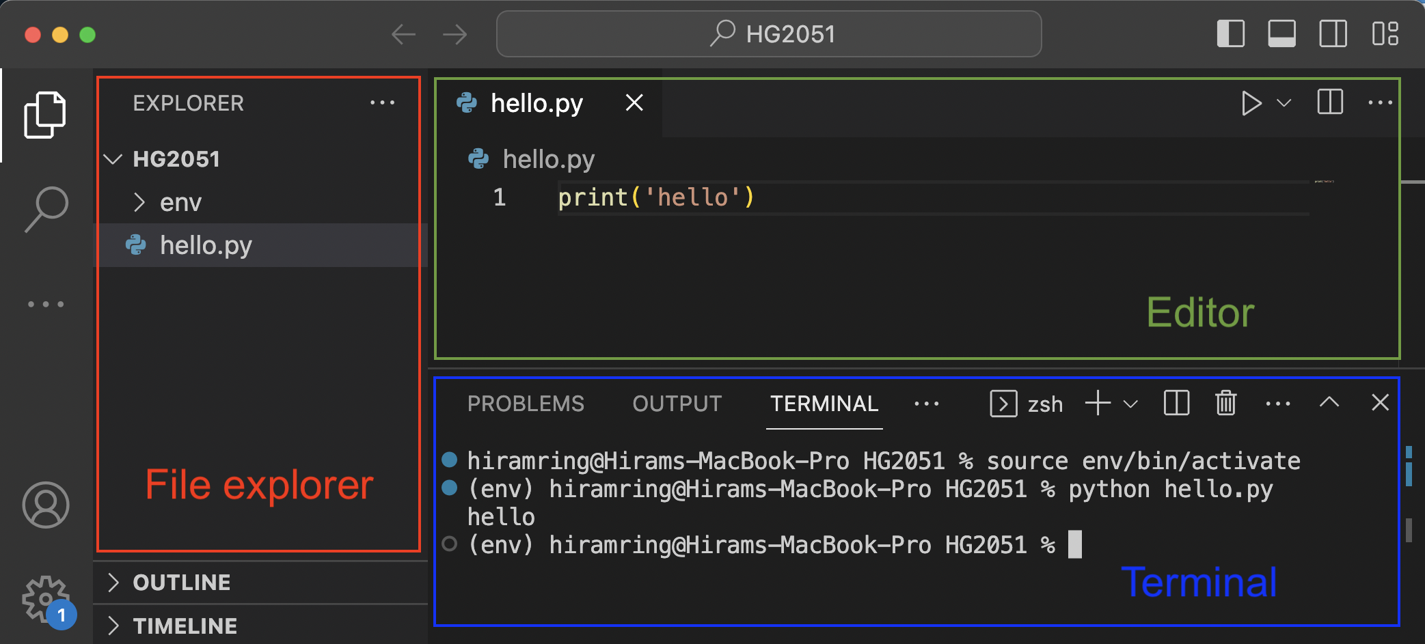
Task: Switch to the PROBLEMS tab
Action: [526, 403]
